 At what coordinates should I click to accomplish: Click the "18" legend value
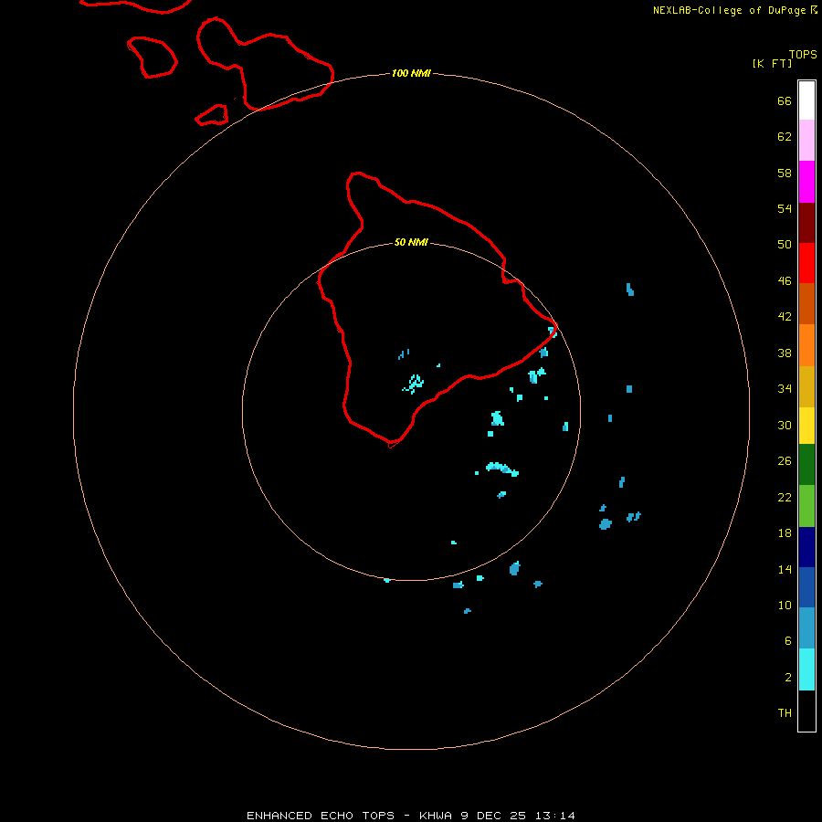tap(785, 533)
